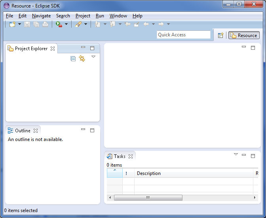Viewport: 266px width, 218px height.
Task: Open the Search dropdown arrow
Action: point(85,24)
